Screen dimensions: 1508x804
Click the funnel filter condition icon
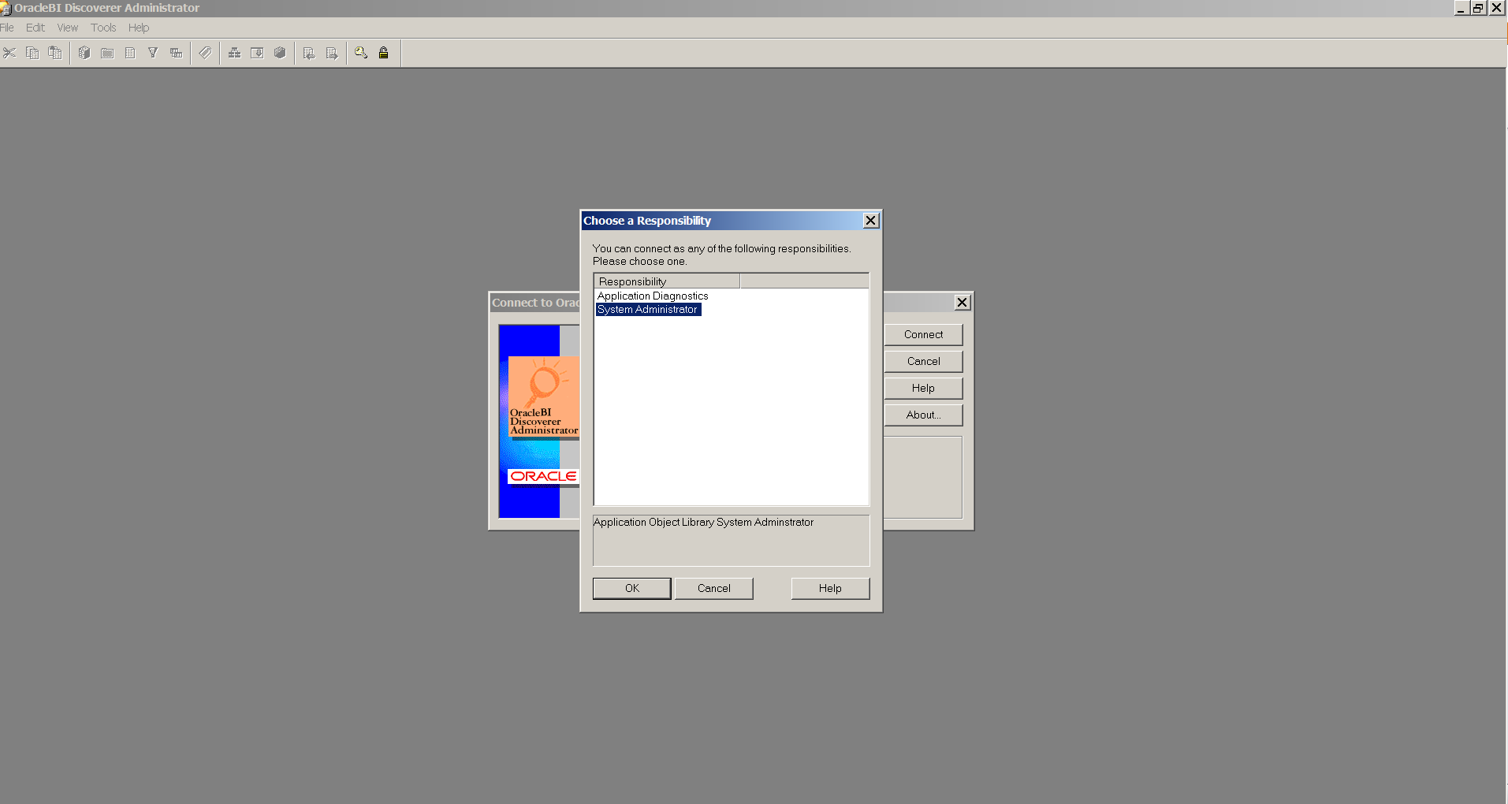coord(153,53)
